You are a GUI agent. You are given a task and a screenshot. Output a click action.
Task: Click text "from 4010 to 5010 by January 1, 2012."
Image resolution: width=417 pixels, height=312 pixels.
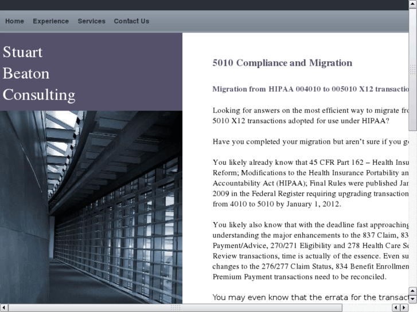click(x=276, y=204)
